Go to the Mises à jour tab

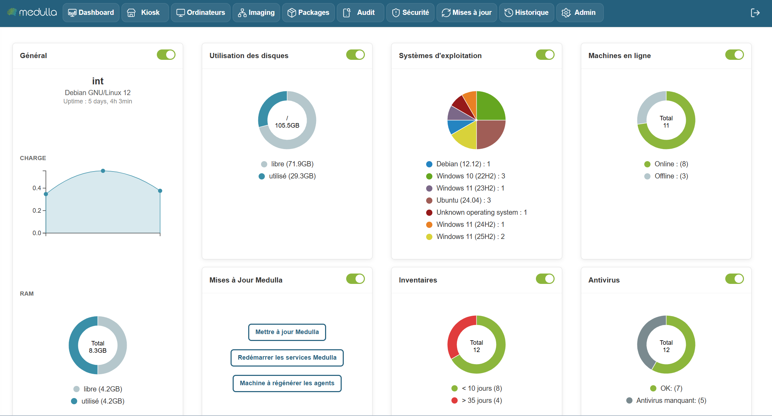pos(467,13)
